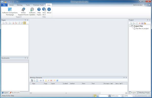Click the blue right arrow in Markup Elements toolbar
This screenshot has width=152, height=98.
coord(41,81)
